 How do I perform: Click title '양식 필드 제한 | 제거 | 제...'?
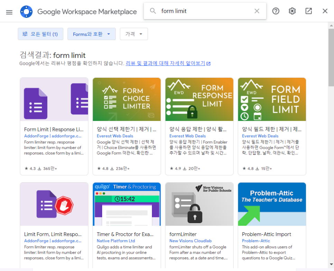[272, 129]
